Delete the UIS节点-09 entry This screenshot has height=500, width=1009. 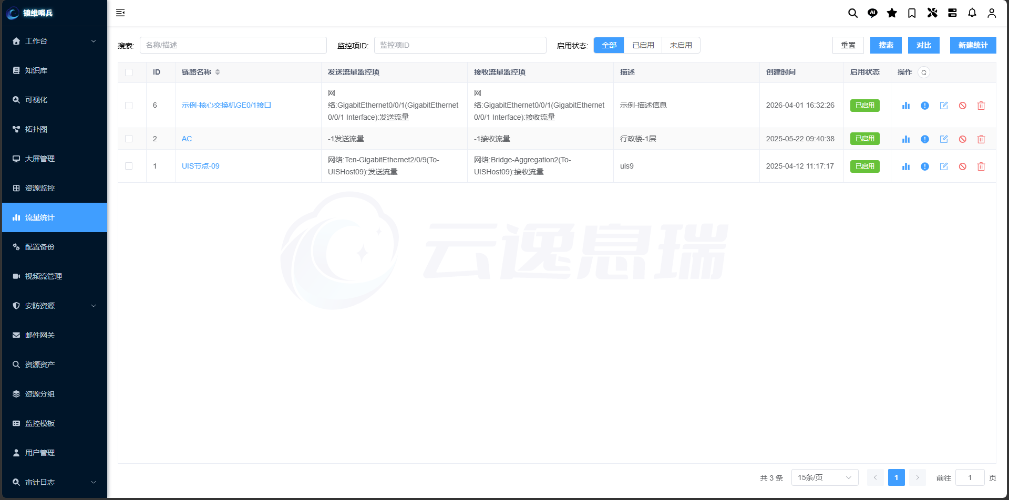click(981, 166)
